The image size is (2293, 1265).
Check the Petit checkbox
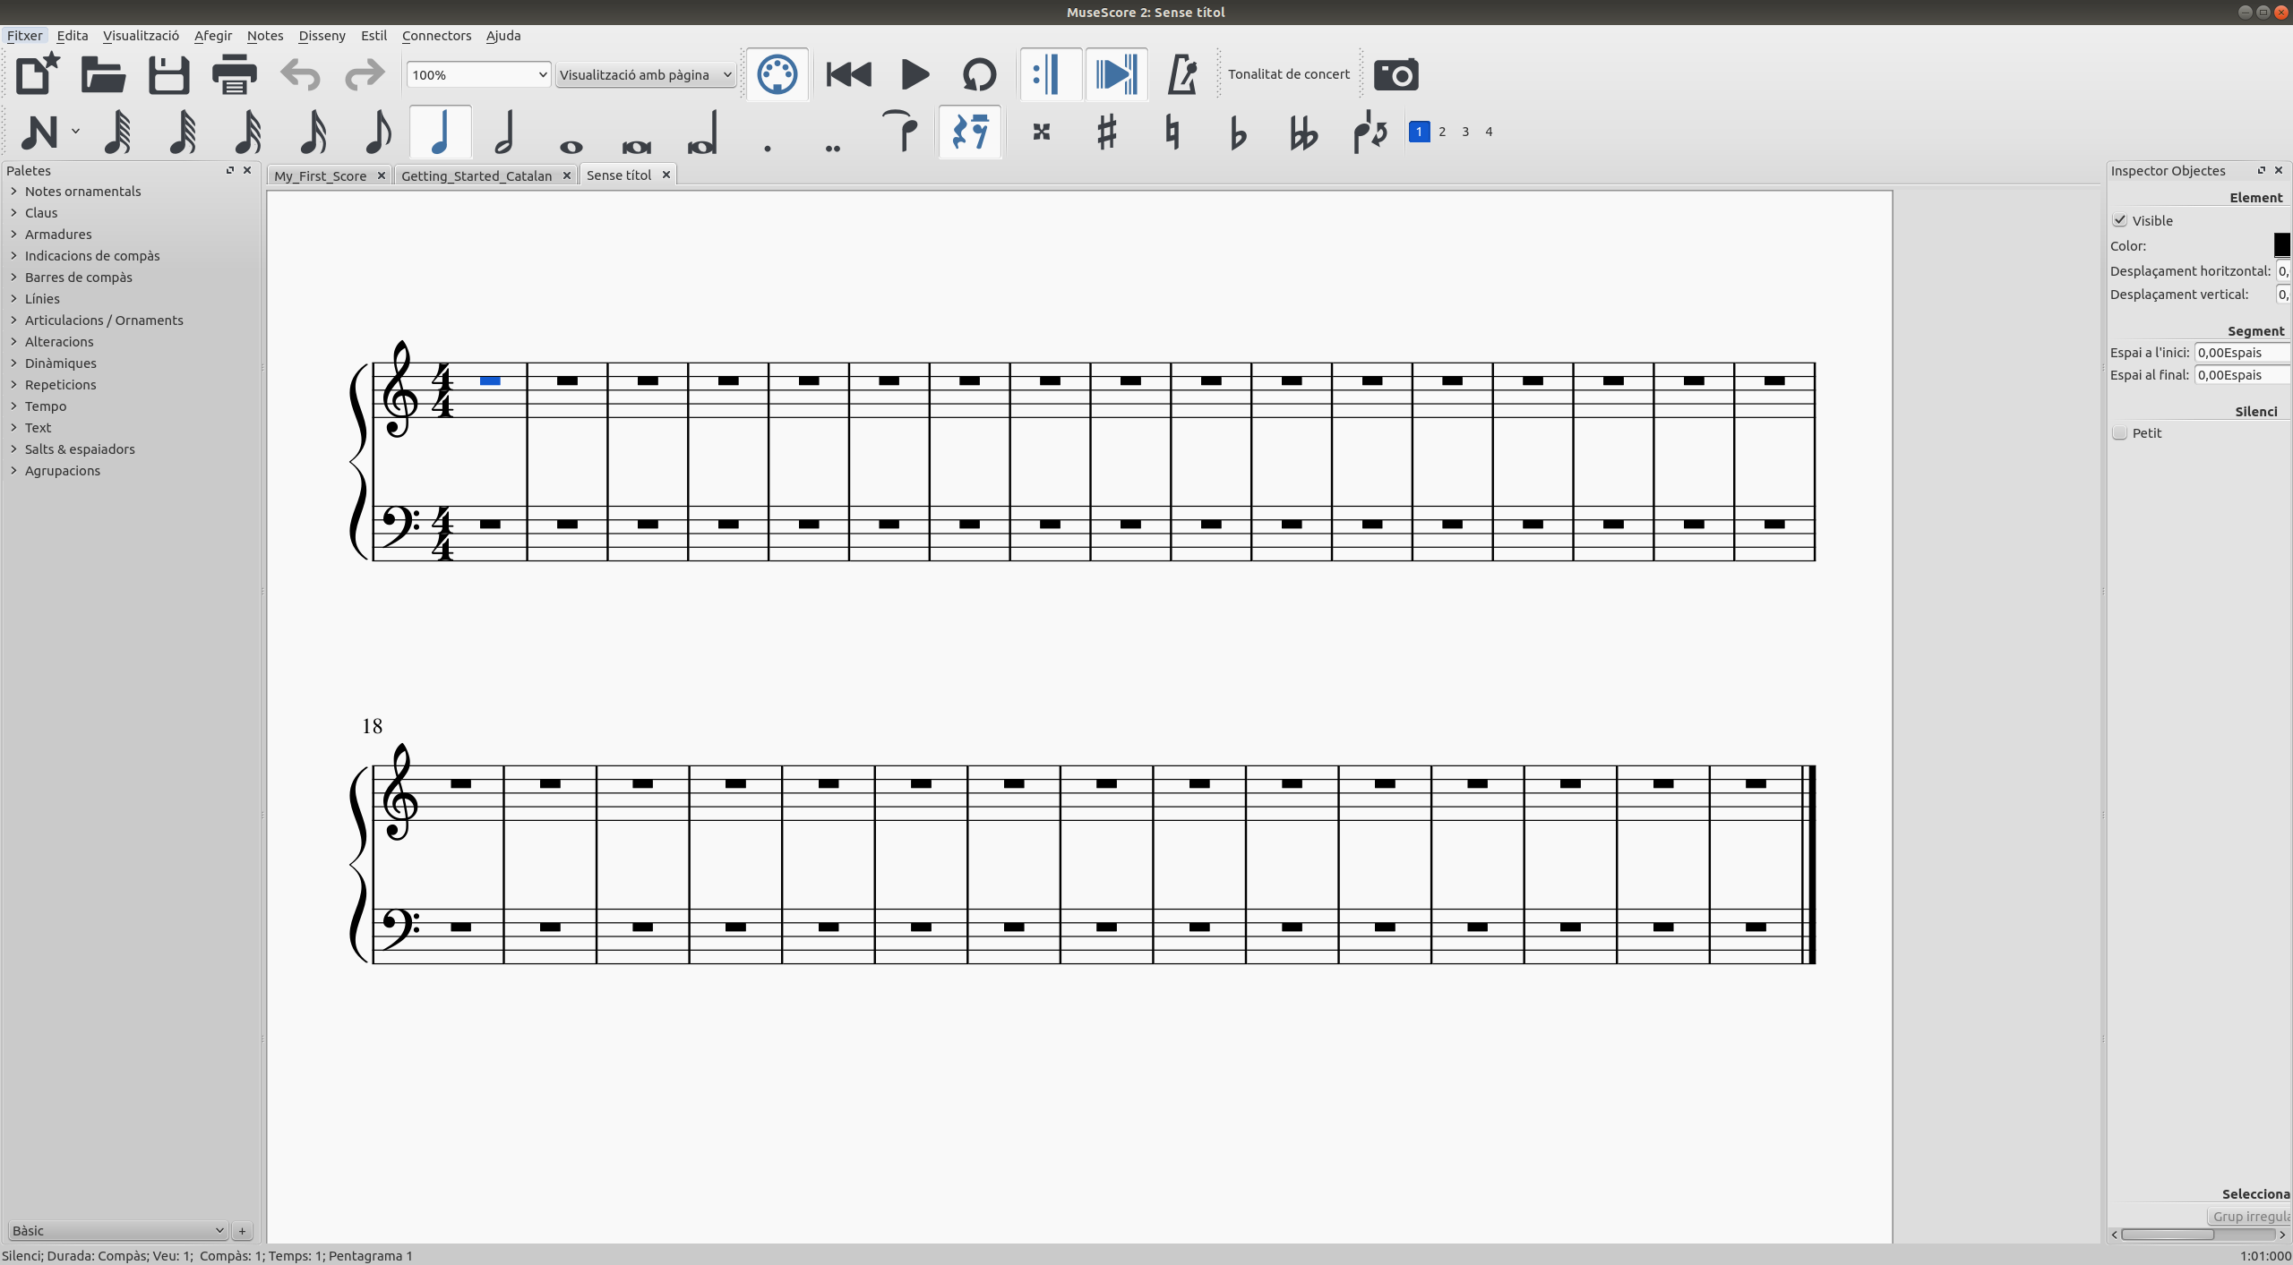coord(2119,433)
